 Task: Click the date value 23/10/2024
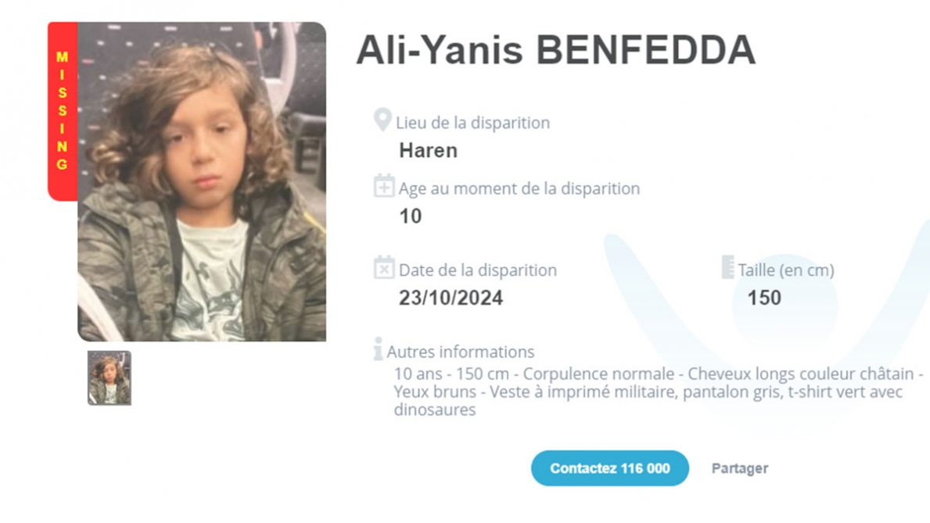[x=451, y=298]
